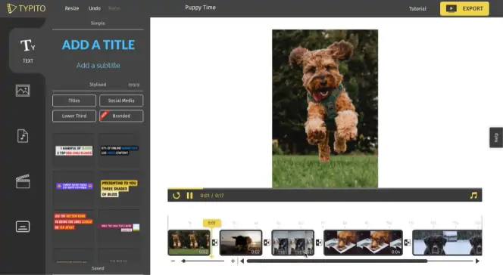Click the yellow 0:01 playhead marker
Viewport: 503px width, 275px height.
[x=211, y=223]
